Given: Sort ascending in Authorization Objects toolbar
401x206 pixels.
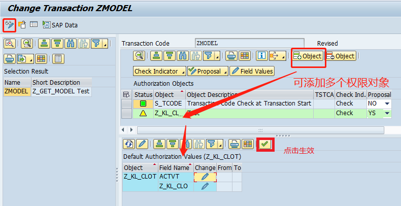Looking at the screenshot, I should click(x=156, y=56).
